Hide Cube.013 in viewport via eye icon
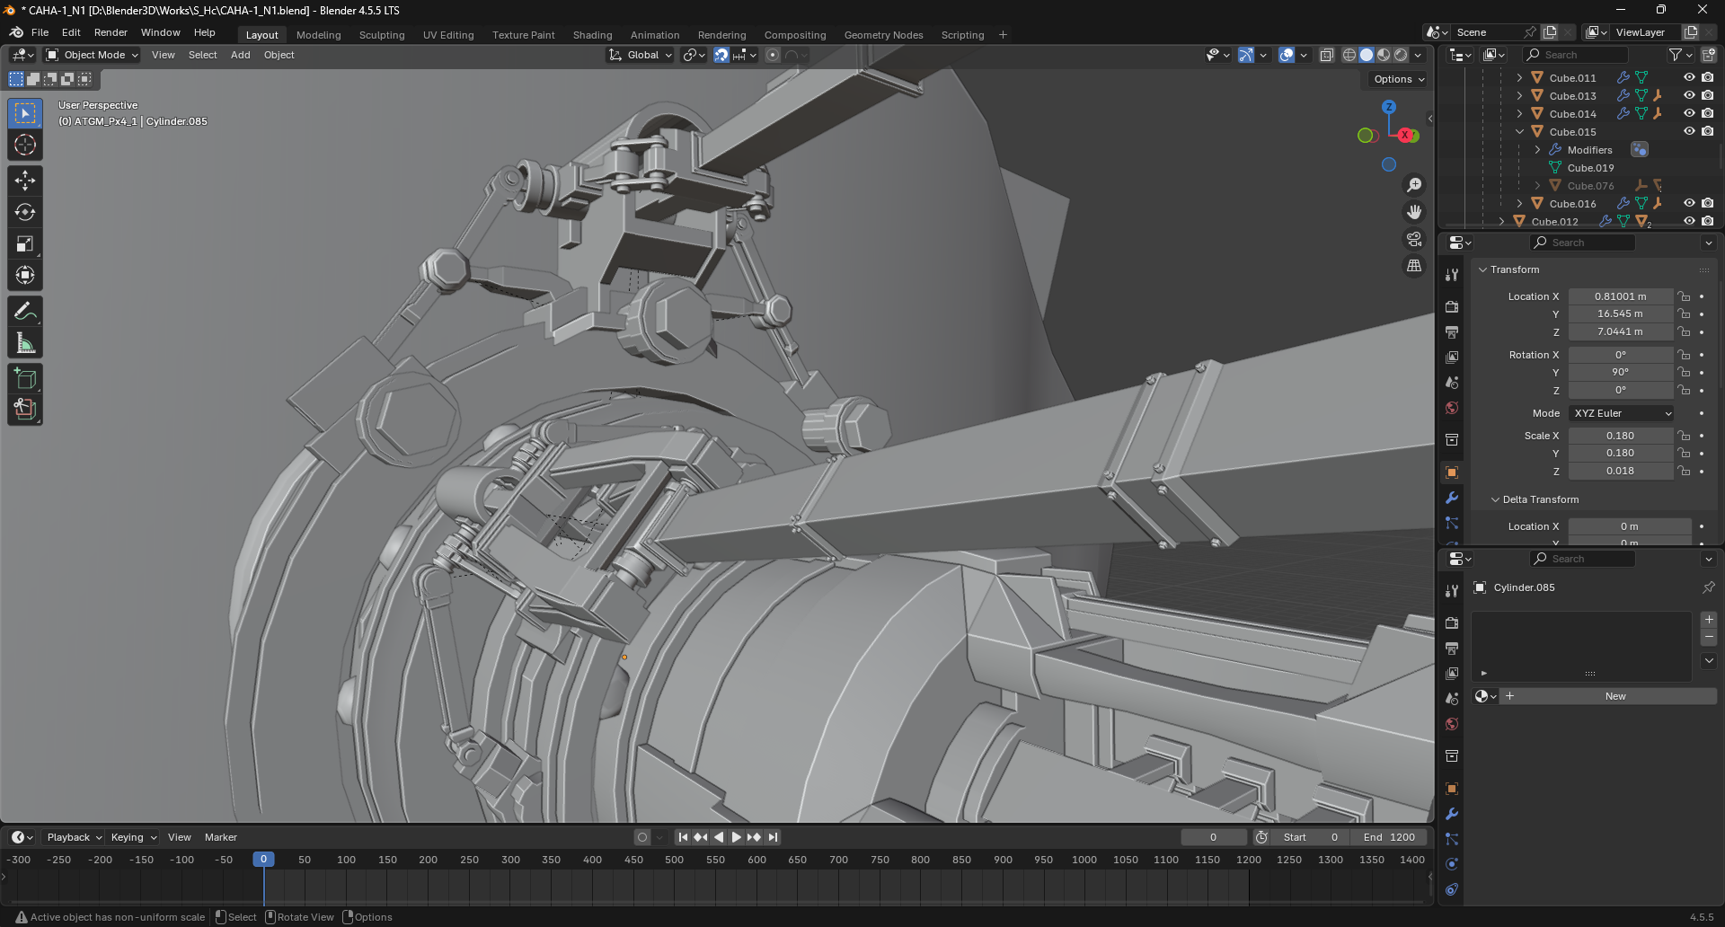The image size is (1725, 927). tap(1689, 96)
